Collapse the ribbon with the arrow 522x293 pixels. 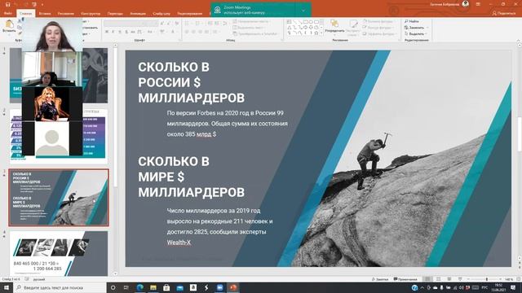tap(518, 41)
